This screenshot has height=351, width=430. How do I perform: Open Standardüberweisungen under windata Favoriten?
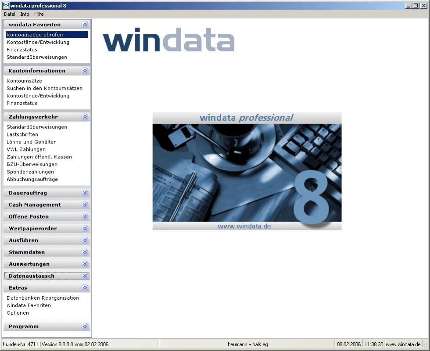[x=37, y=57]
